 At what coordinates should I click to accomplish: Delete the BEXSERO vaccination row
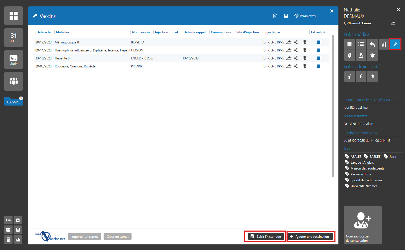305,42
